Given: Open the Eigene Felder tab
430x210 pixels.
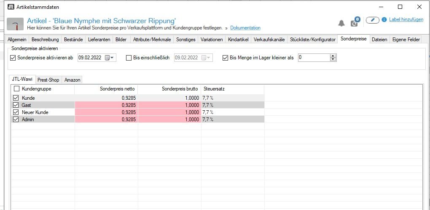Looking at the screenshot, I should click(x=406, y=40).
